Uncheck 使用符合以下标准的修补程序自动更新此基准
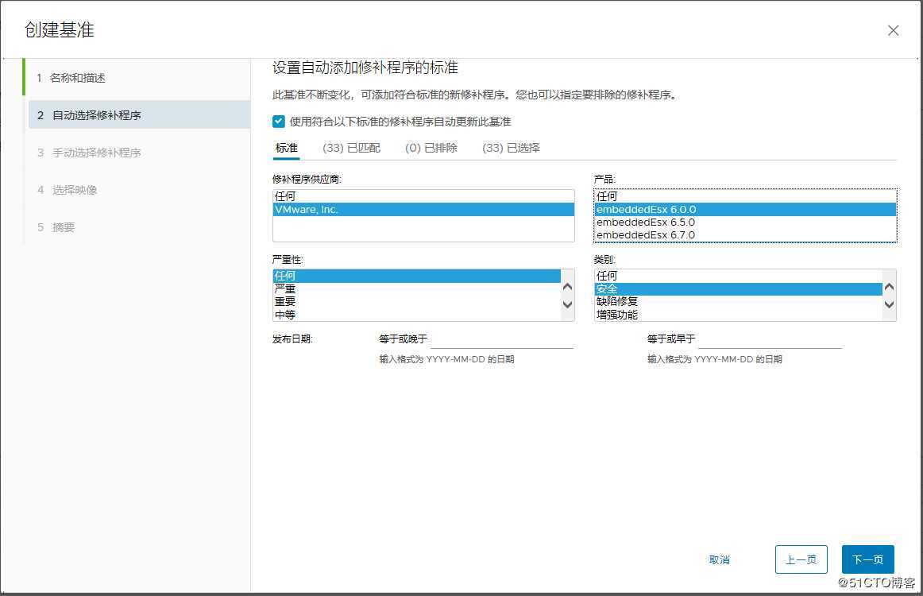The image size is (923, 596). [x=279, y=121]
